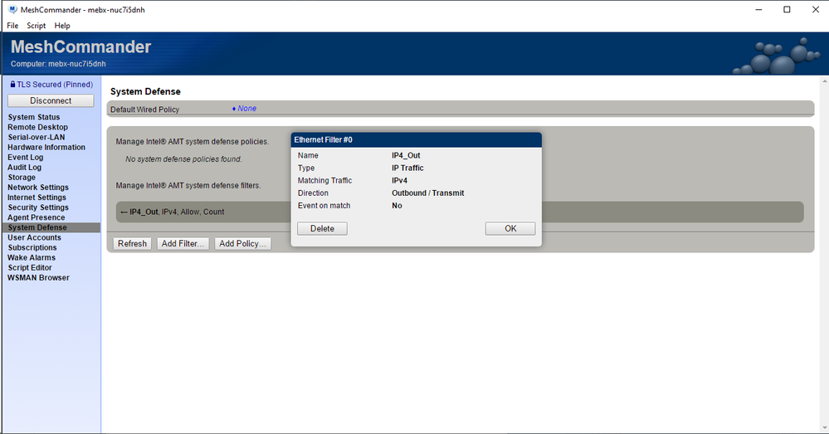
Task: Open Hardware Information section
Action: (x=46, y=148)
